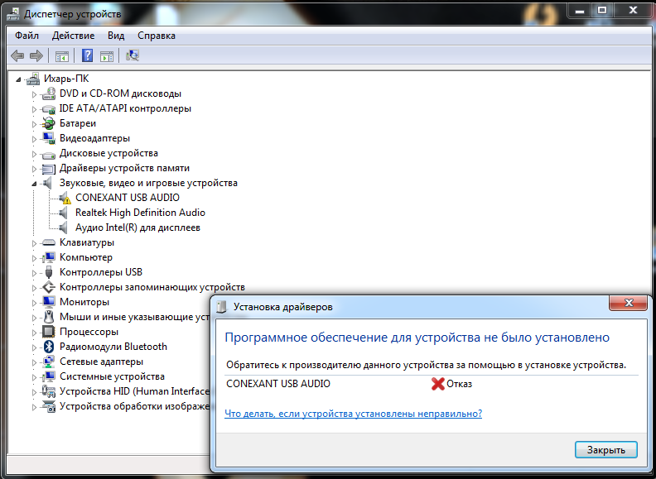Click the keyboard icon for Клавиатуры
656x479 pixels.
[49, 242]
